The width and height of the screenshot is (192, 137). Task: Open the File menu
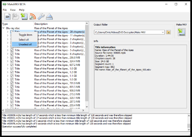5,10
